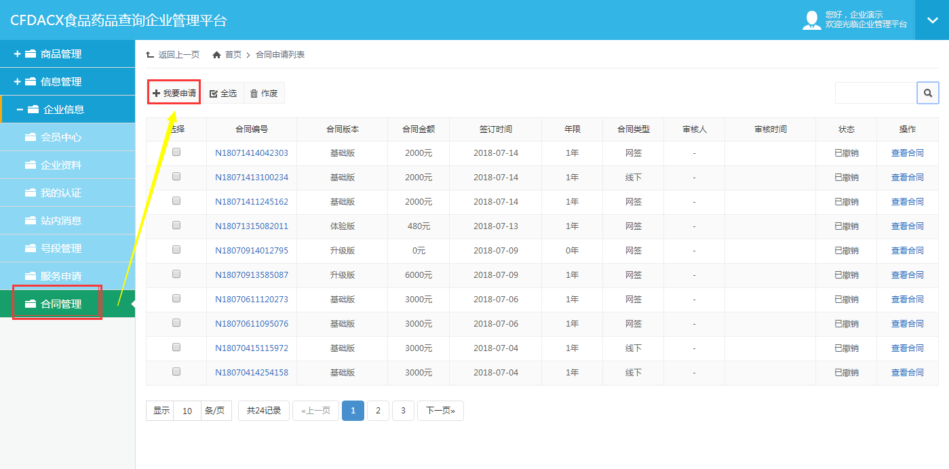Image resolution: width=949 pixels, height=469 pixels.
Task: Open 会员中心 in the sidebar
Action: (67, 137)
